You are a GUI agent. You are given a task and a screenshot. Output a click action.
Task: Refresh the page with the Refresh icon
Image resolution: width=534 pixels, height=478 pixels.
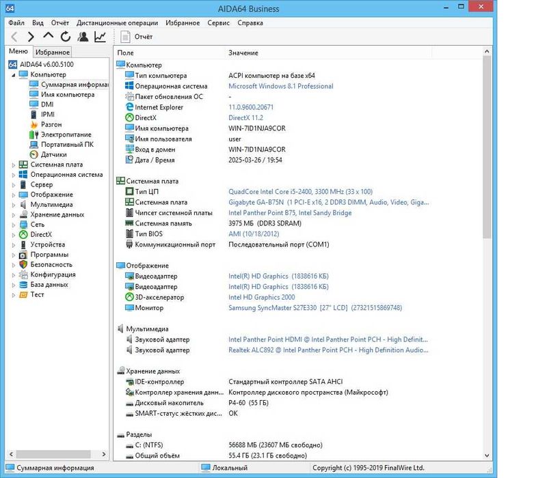tap(66, 36)
